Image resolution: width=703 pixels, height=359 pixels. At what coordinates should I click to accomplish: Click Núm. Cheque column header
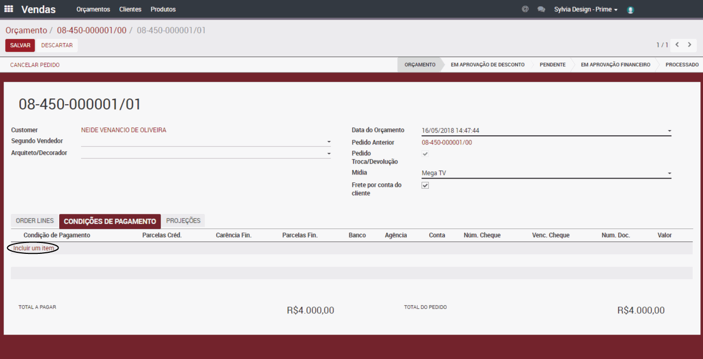(482, 235)
